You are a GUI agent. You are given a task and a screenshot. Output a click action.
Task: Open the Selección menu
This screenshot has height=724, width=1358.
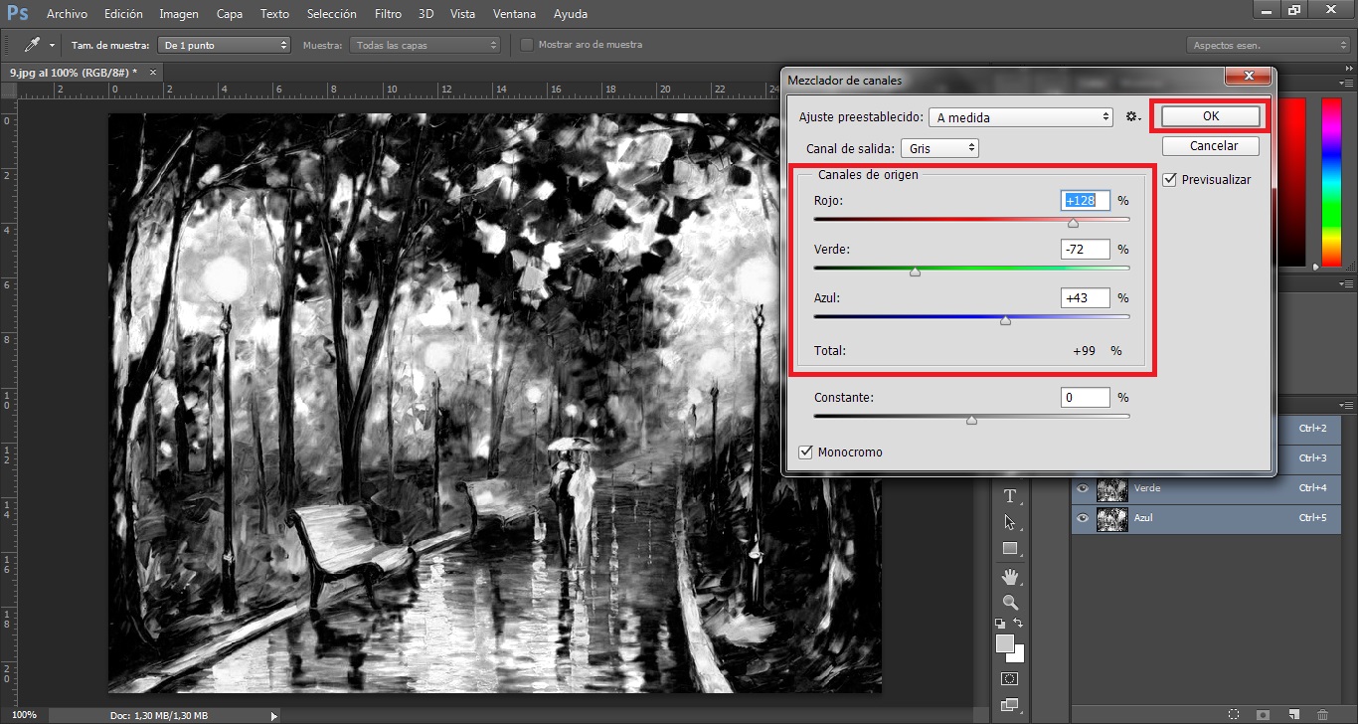tap(332, 14)
